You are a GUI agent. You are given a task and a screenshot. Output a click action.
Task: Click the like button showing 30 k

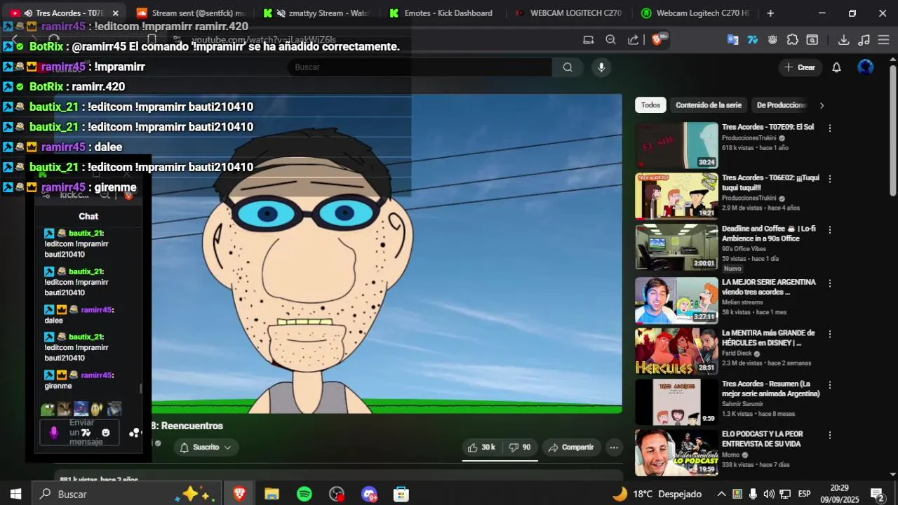pos(481,447)
